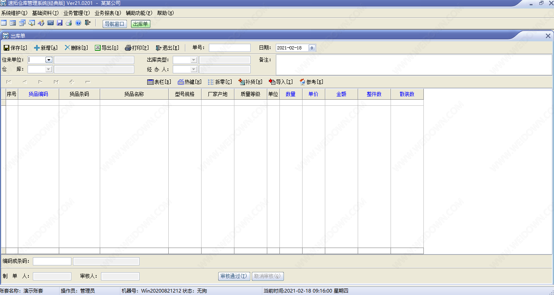Click the 货品条码 column header

click(79, 94)
